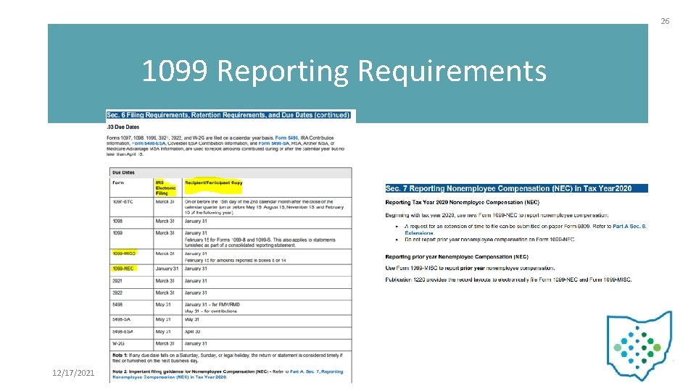Click the 'Sec. 7 Reporting Nonemployee Compensation' heading
696x391 pixels.
[516, 188]
